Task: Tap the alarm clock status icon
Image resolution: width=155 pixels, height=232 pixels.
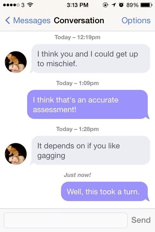Action: 121,5
